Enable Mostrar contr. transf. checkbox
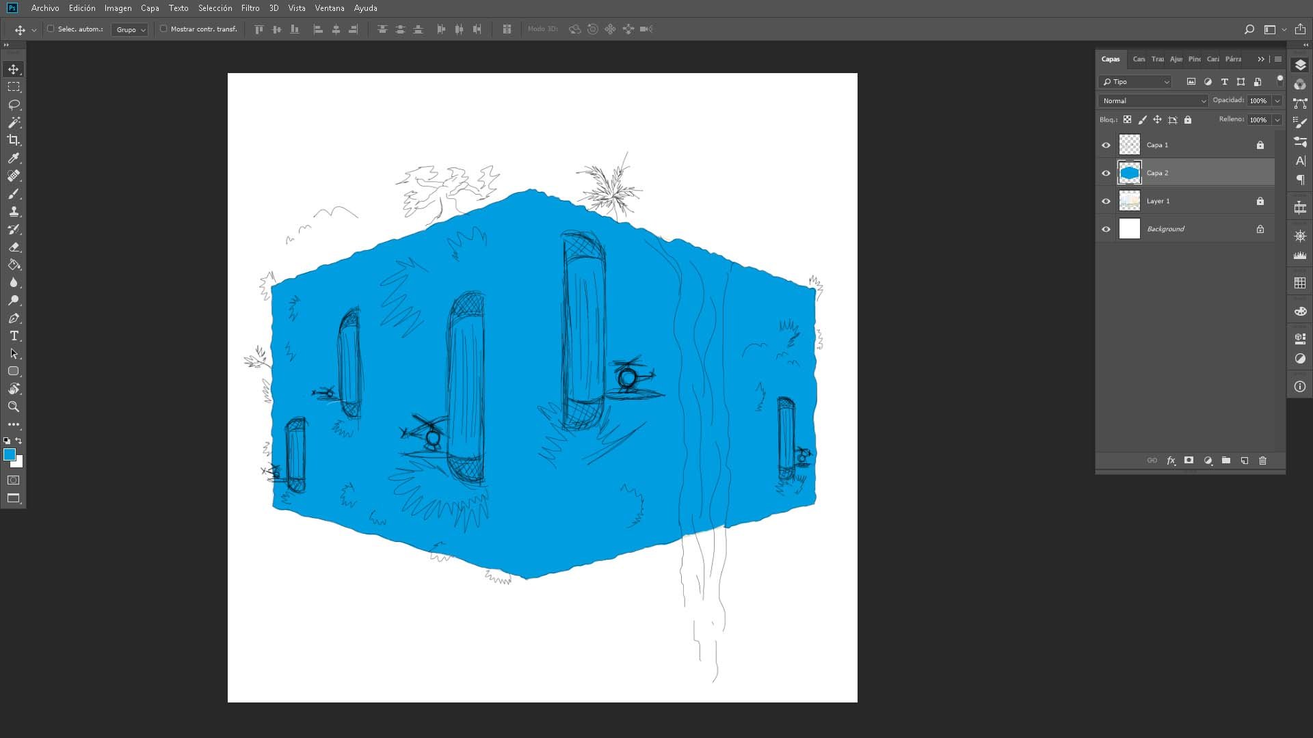1313x738 pixels. (163, 29)
